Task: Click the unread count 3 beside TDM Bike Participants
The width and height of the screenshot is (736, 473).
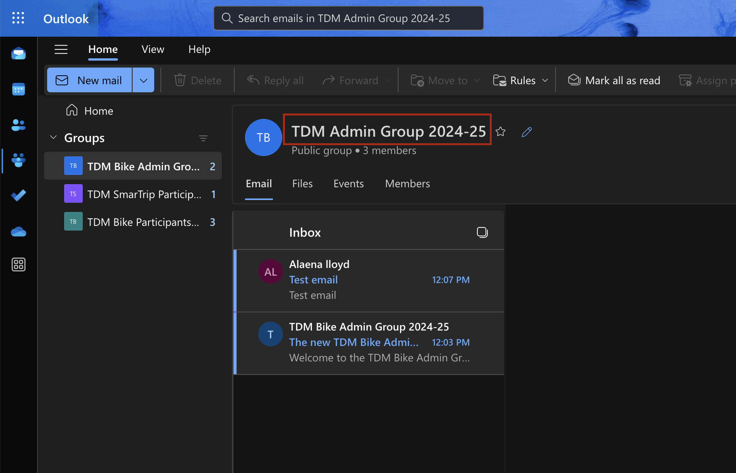Action: 213,222
